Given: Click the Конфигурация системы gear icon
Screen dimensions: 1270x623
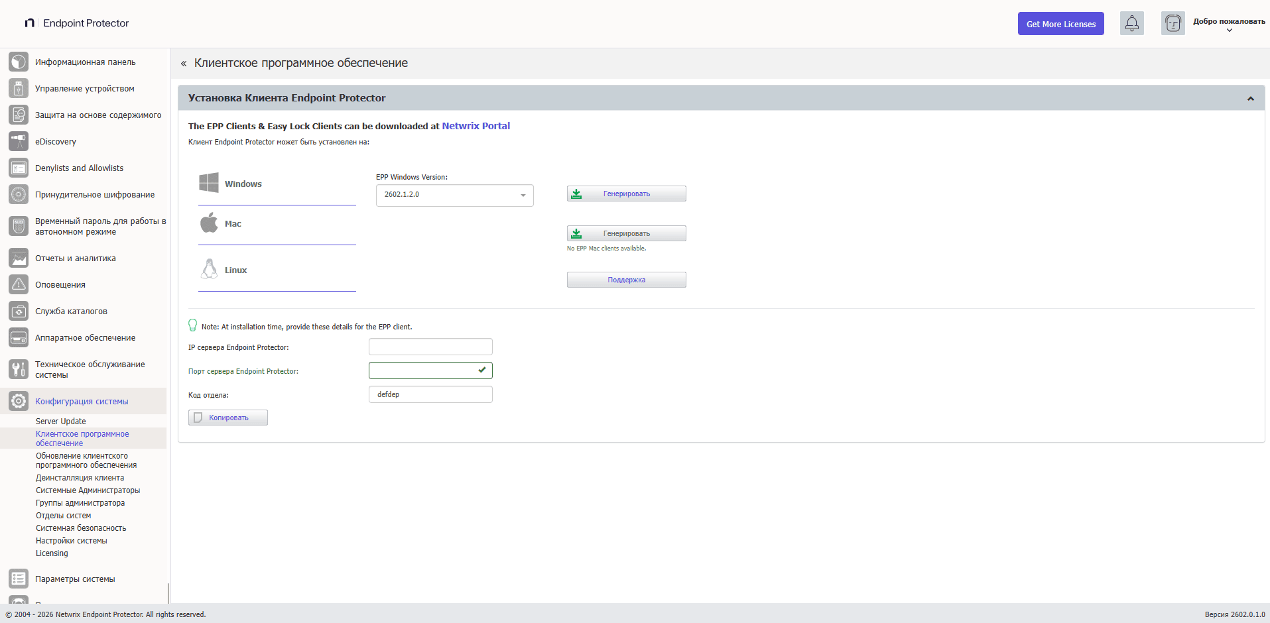Looking at the screenshot, I should point(19,401).
